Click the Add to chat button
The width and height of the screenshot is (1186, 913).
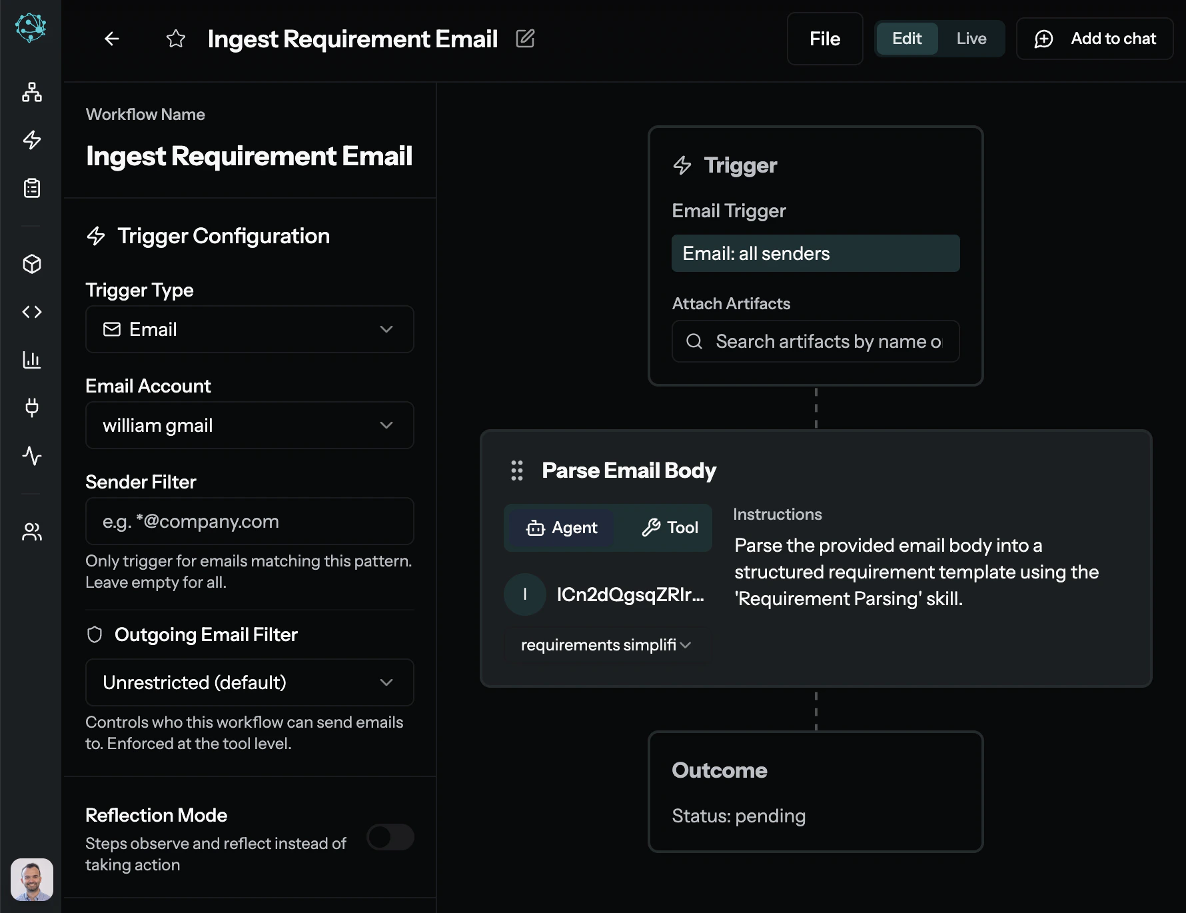click(1095, 39)
